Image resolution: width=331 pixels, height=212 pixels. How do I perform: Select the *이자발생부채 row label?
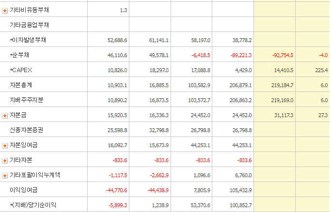28,40
